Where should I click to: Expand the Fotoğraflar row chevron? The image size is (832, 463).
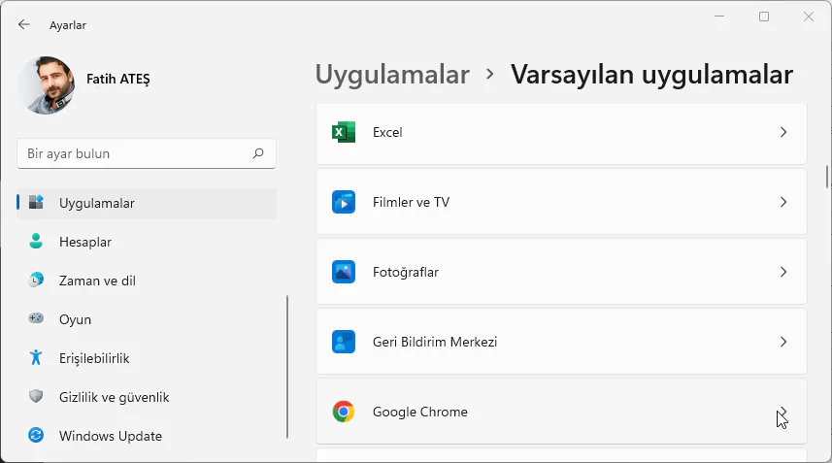tap(783, 272)
